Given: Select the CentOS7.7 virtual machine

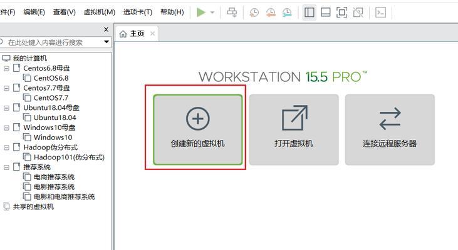Looking at the screenshot, I should [51, 98].
